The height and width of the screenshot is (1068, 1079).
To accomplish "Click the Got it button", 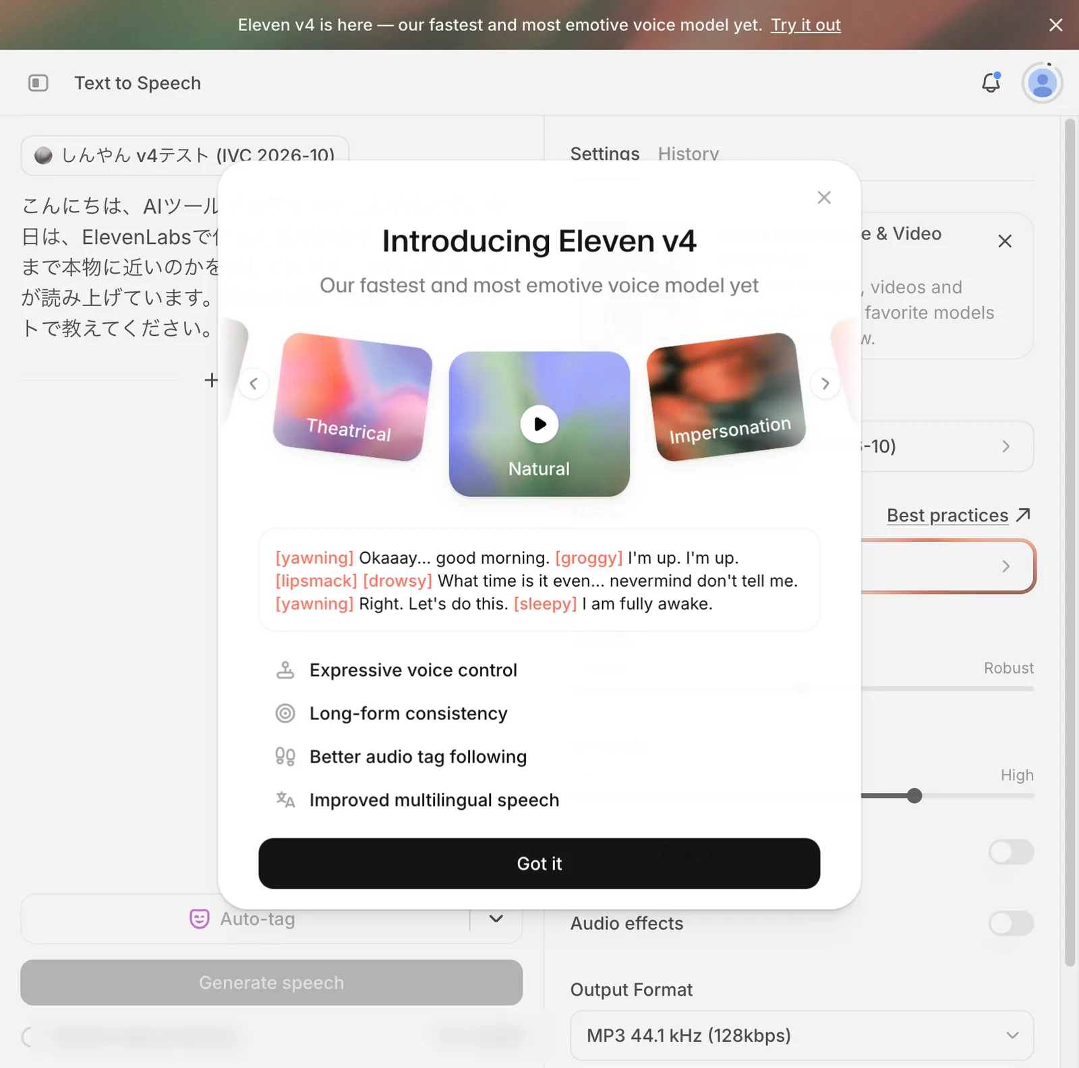I will click(539, 864).
